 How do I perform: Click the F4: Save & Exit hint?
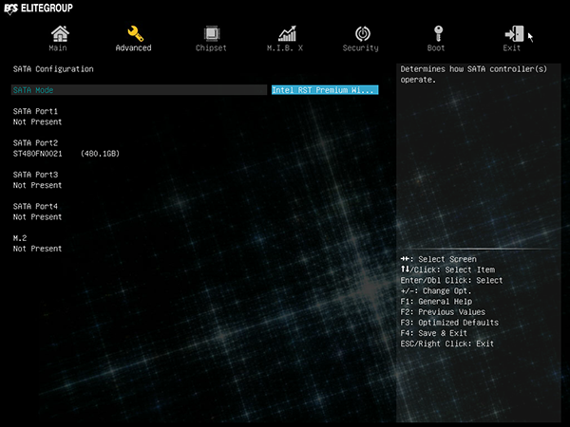click(x=434, y=333)
